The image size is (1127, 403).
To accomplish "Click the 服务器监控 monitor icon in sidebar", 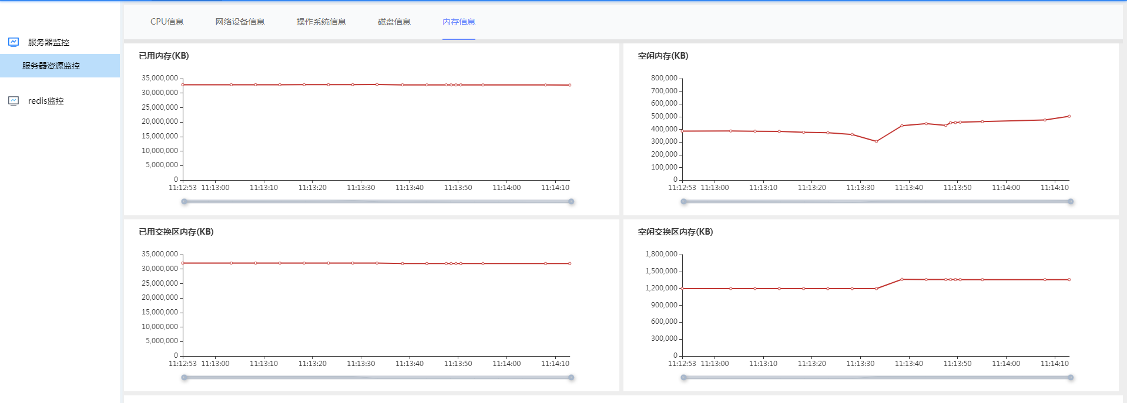I will 14,42.
